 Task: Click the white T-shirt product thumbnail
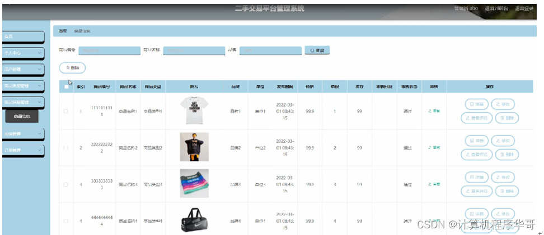tap(194, 111)
